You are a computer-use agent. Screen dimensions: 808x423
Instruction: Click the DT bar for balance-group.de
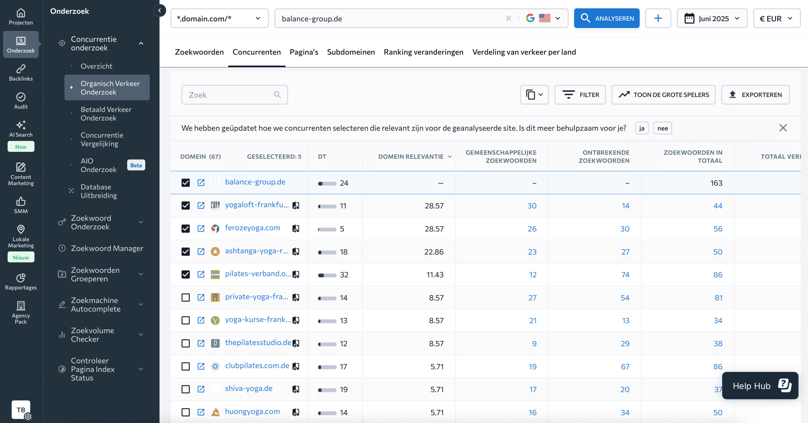click(327, 183)
